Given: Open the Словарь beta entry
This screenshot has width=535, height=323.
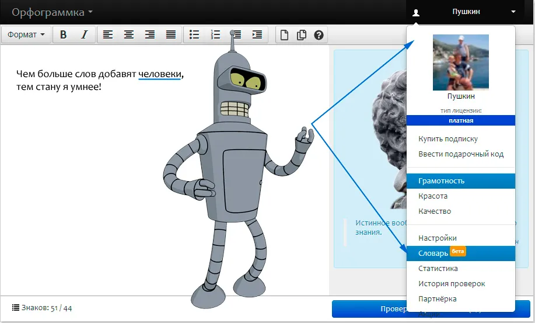Looking at the screenshot, I should point(461,253).
